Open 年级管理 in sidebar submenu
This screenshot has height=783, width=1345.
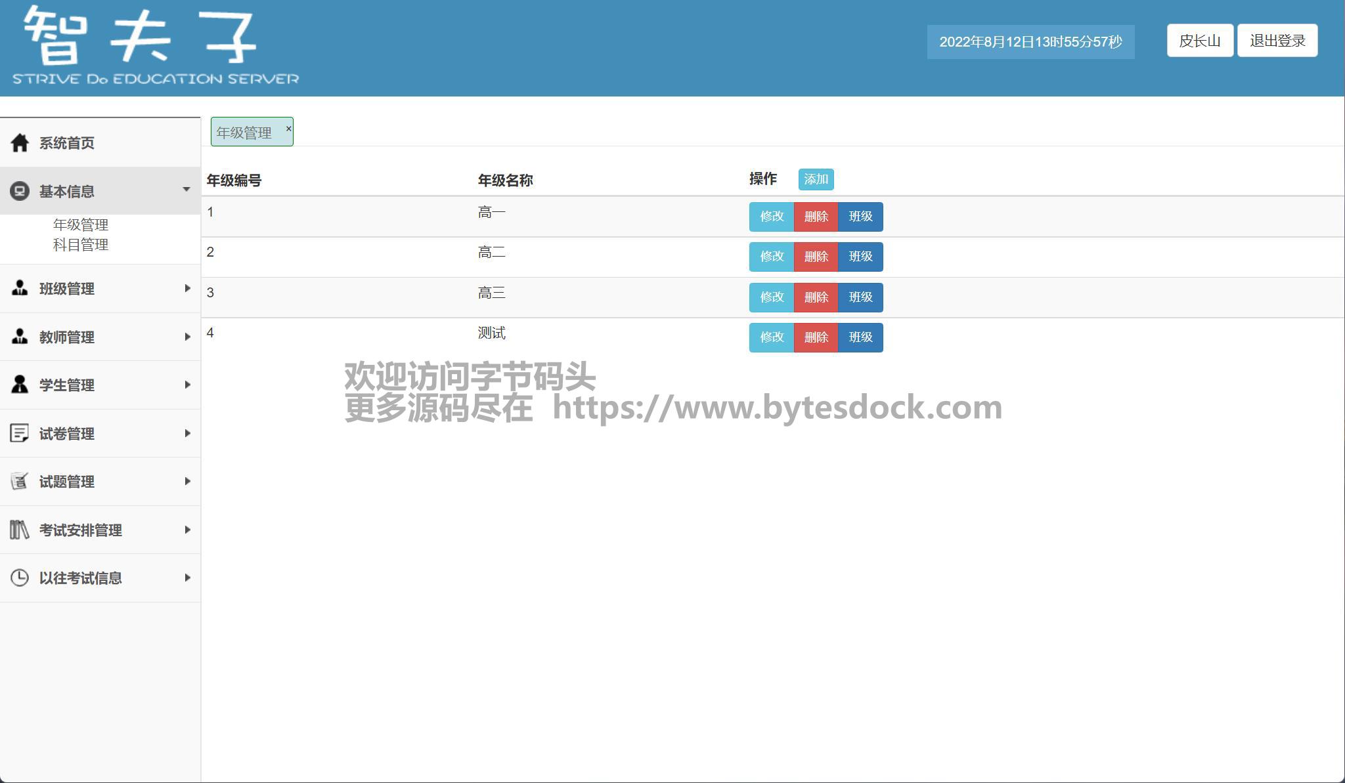coord(81,225)
